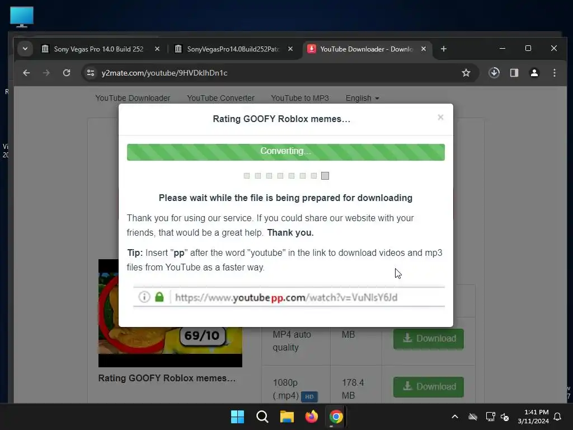Open YouTube Converter nav link
This screenshot has height=430, width=573.
coord(220,98)
